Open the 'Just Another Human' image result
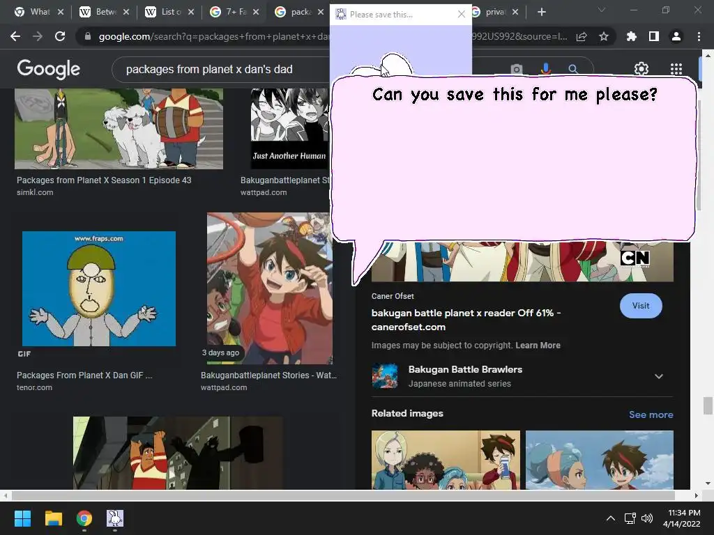 (289, 129)
